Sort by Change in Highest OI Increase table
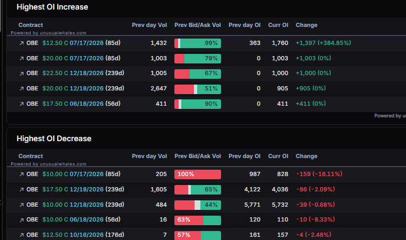Image resolution: width=406 pixels, height=240 pixels. 306,25
